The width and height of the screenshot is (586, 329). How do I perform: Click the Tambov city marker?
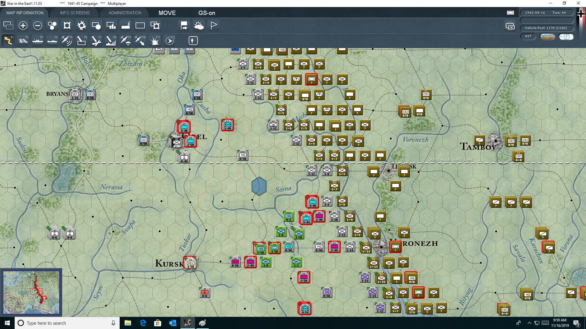pyautogui.click(x=496, y=141)
